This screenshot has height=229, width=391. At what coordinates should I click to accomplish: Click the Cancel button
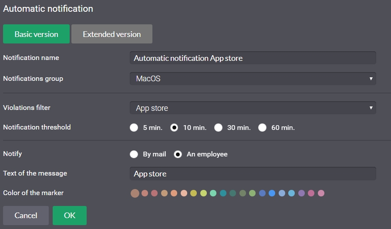click(x=26, y=215)
